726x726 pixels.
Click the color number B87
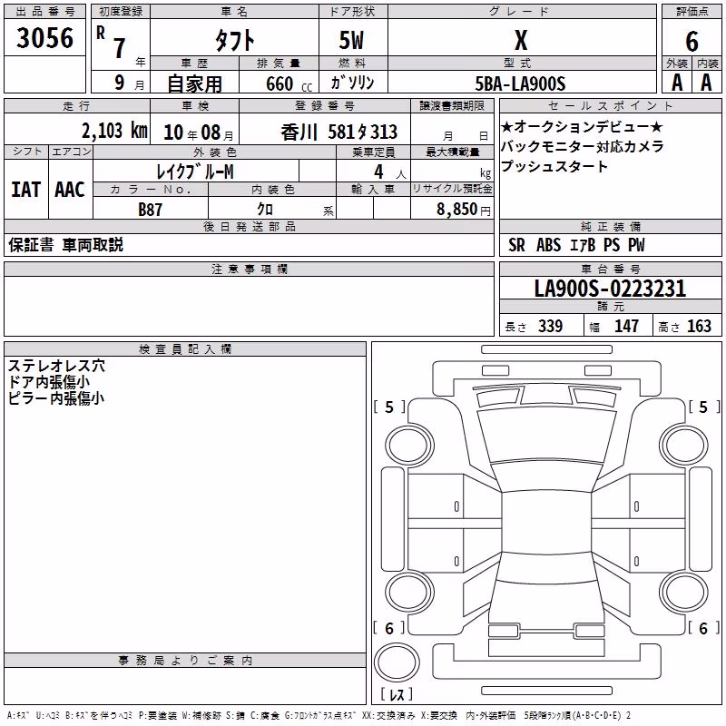point(151,210)
